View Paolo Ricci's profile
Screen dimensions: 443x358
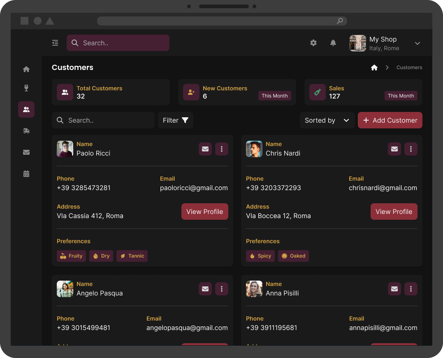point(204,212)
